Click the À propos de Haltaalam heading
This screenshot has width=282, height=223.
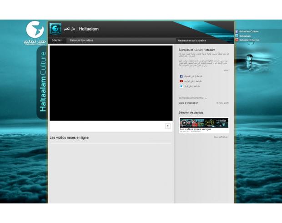[x=197, y=50]
